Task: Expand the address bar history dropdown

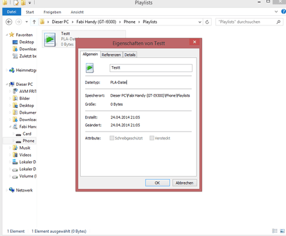Action: coord(200,22)
